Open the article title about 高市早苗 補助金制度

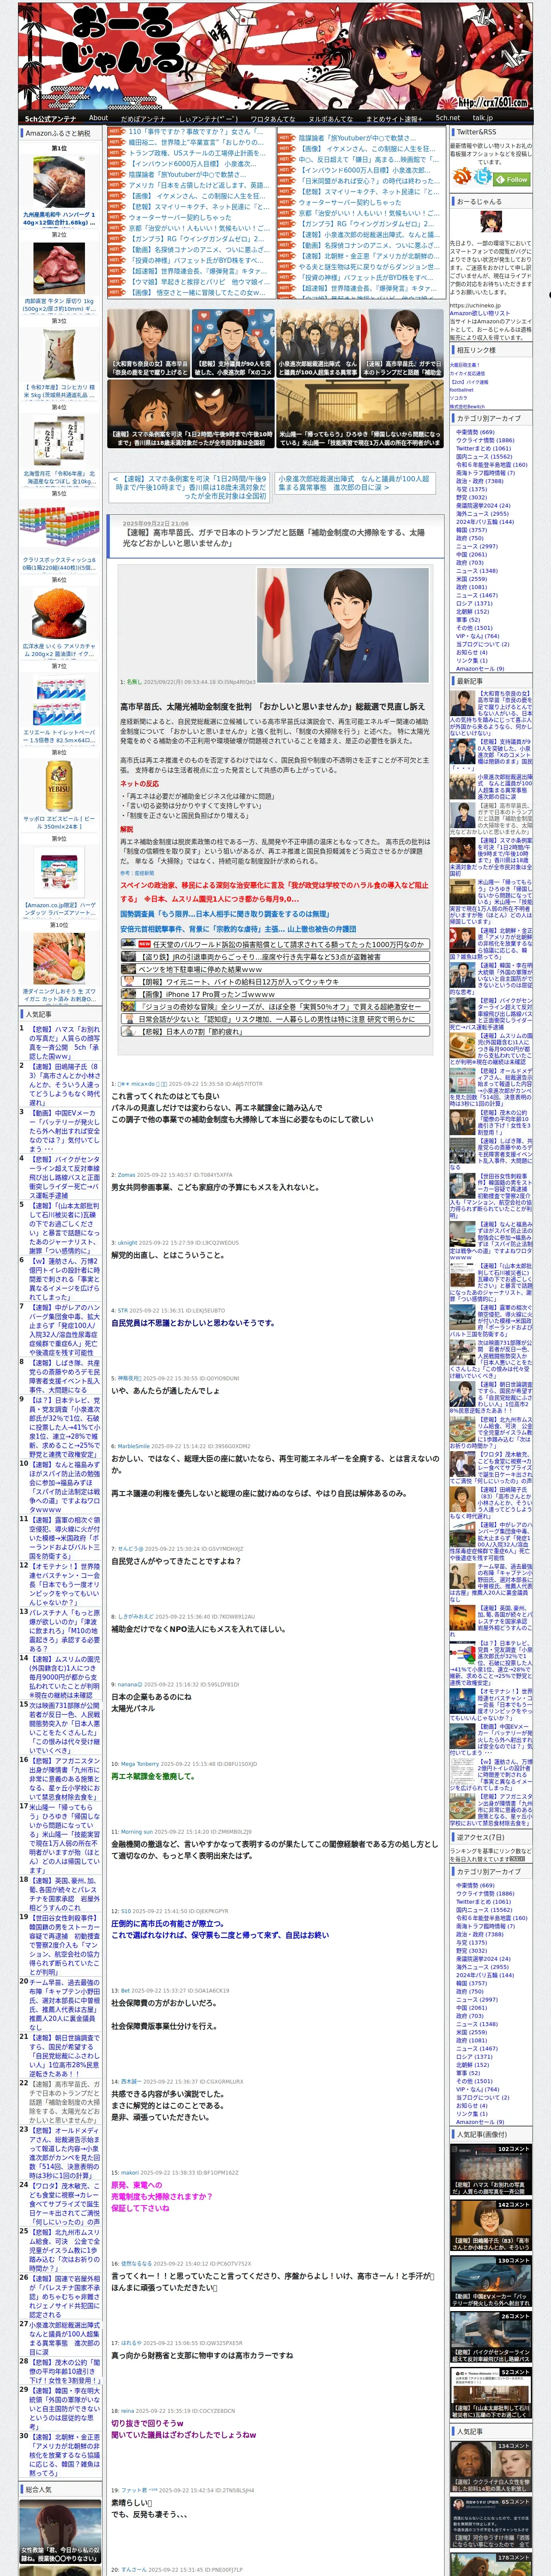click(274, 537)
